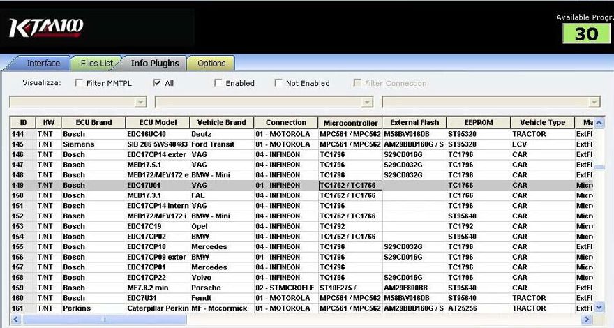The height and width of the screenshot is (328, 614).
Task: Switch to the Interface tab
Action: [x=43, y=63]
